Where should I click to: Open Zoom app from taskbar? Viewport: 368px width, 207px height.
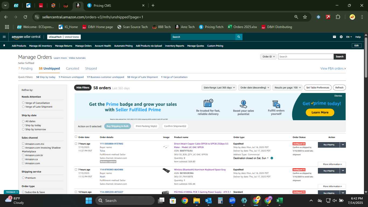pos(232,201)
